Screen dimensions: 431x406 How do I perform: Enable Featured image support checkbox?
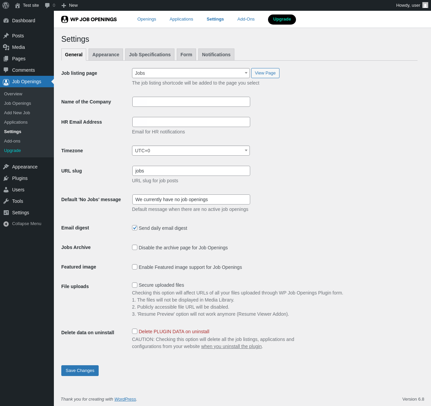[x=135, y=267]
